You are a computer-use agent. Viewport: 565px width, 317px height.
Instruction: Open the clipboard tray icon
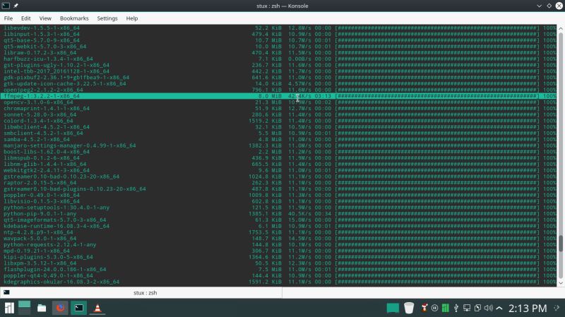tap(478, 308)
